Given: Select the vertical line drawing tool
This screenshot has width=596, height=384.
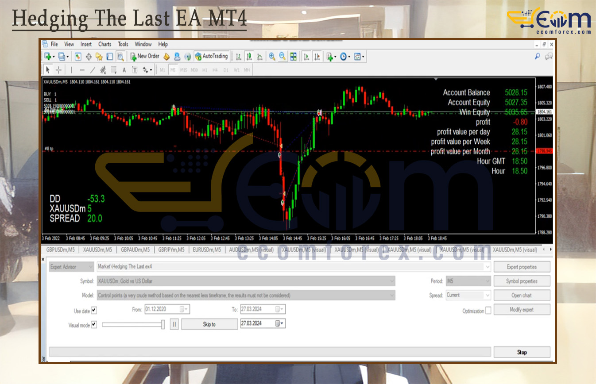Looking at the screenshot, I should tap(71, 70).
